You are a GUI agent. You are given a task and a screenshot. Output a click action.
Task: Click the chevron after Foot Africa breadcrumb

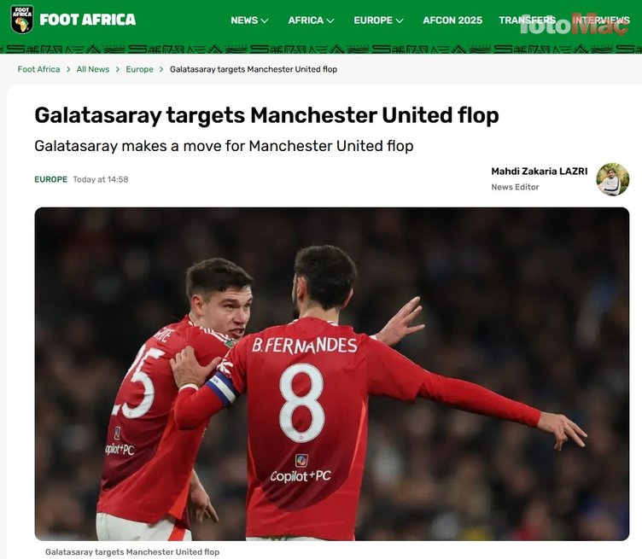pos(68,69)
